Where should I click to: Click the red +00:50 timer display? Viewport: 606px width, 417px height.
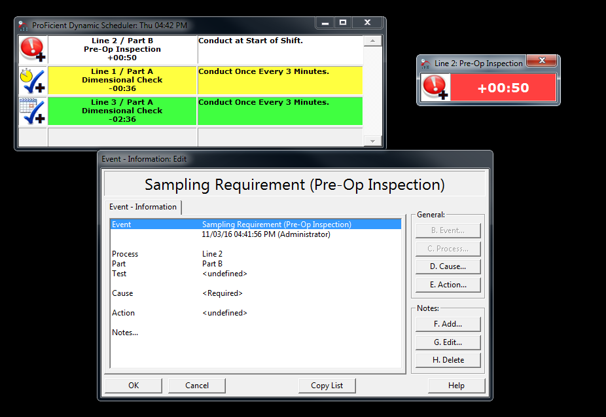tap(503, 88)
